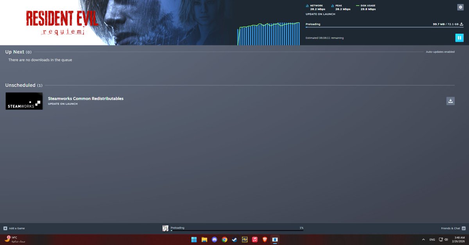Screen dimensions: 469x245
Task: Click 'Estimated 06:06:11 remaining' text
Action: click(x=324, y=38)
